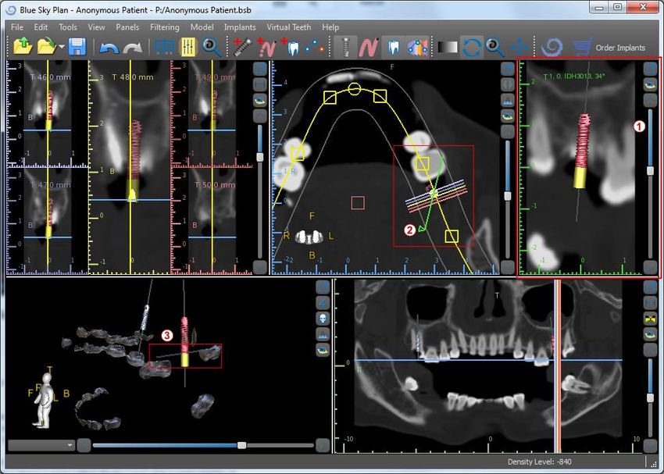Screen dimensions: 664x474
Task: Click the yellow icon in the panoramic view sidebar
Action: (650, 319)
